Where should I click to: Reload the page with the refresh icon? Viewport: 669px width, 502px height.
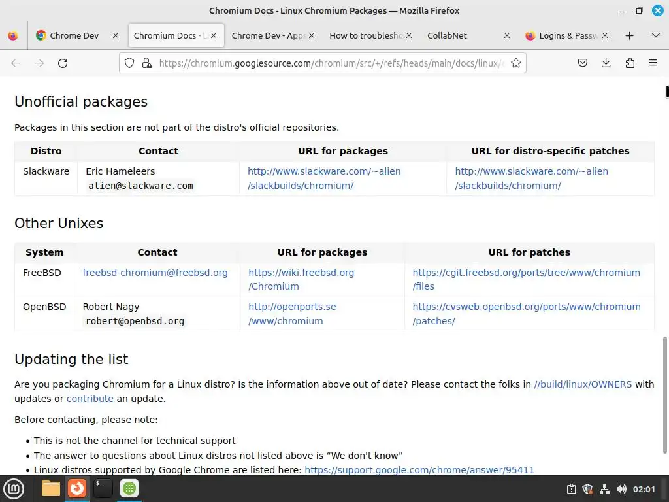coord(63,63)
